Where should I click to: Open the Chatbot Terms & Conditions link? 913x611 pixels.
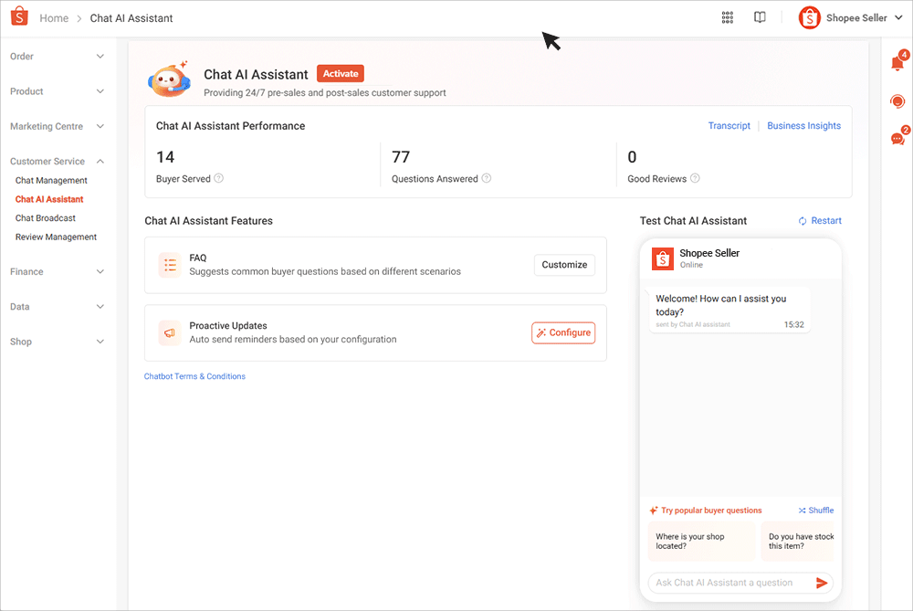194,375
